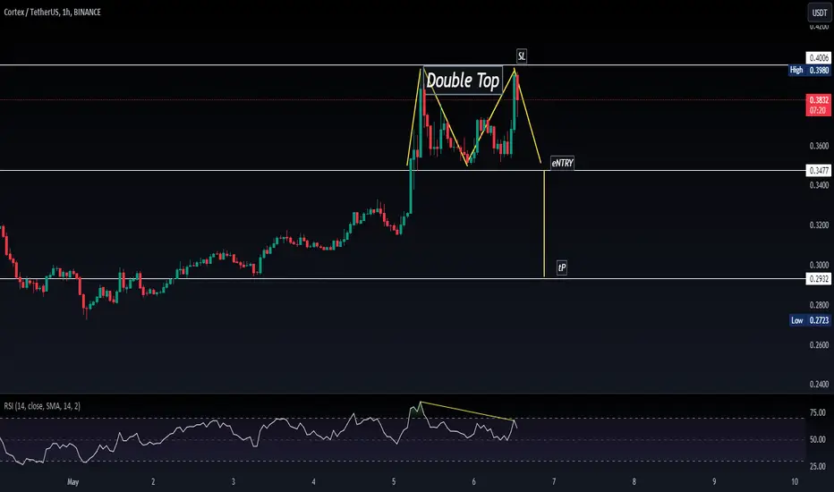Click the 75.00 RSI scale value
This screenshot has width=834, height=492.
[818, 412]
